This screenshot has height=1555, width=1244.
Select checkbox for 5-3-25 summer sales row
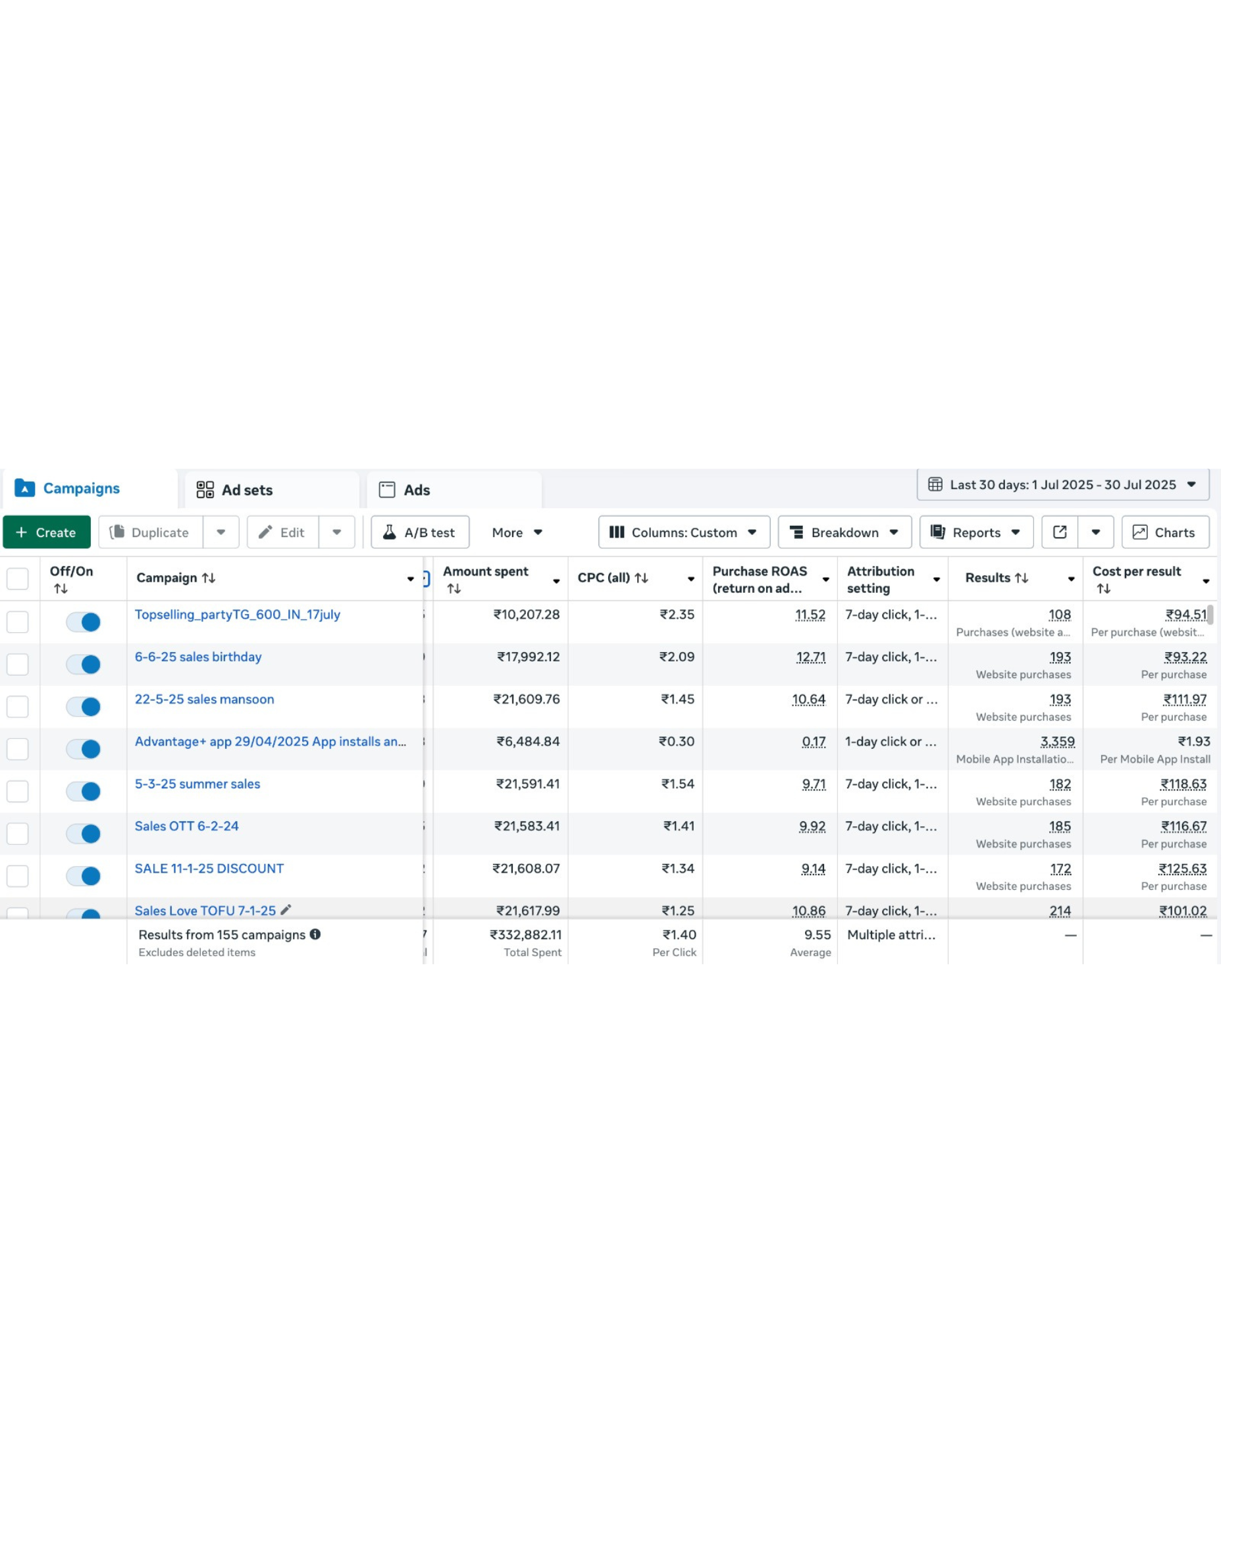point(17,791)
